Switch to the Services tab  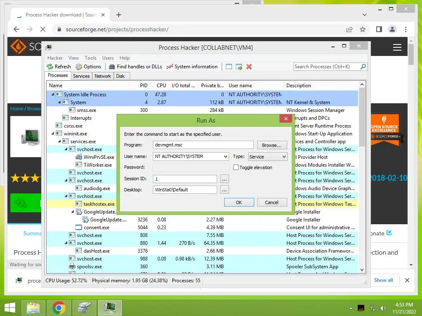pyautogui.click(x=81, y=76)
